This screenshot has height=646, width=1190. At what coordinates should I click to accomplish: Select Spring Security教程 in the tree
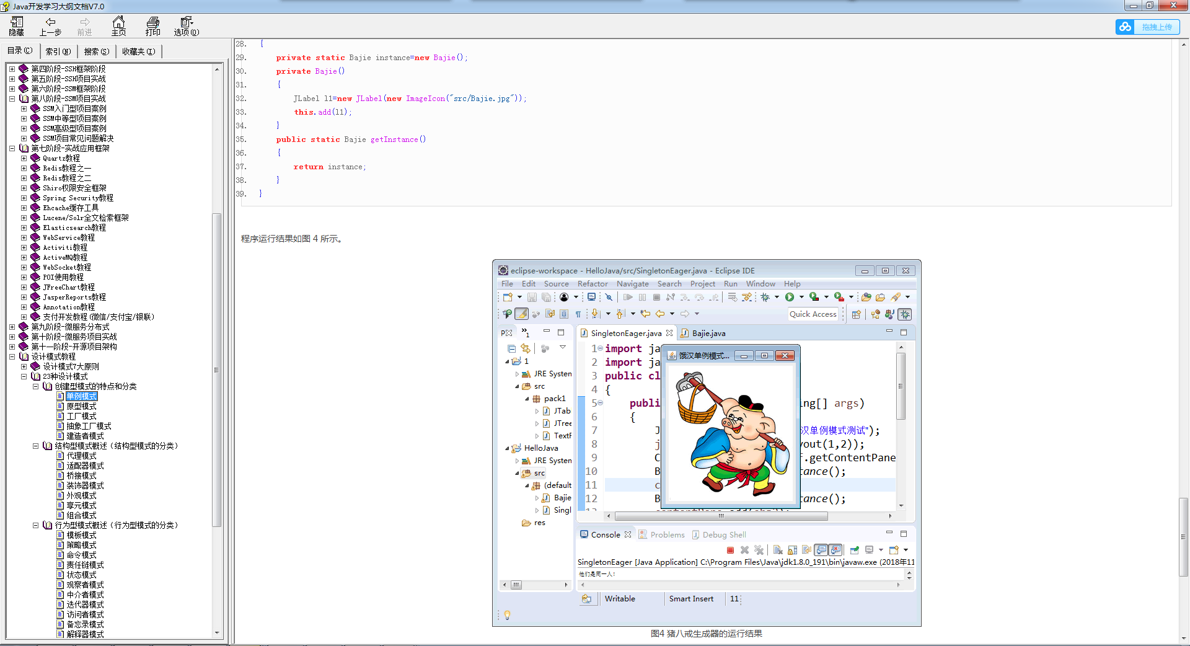[x=78, y=198]
